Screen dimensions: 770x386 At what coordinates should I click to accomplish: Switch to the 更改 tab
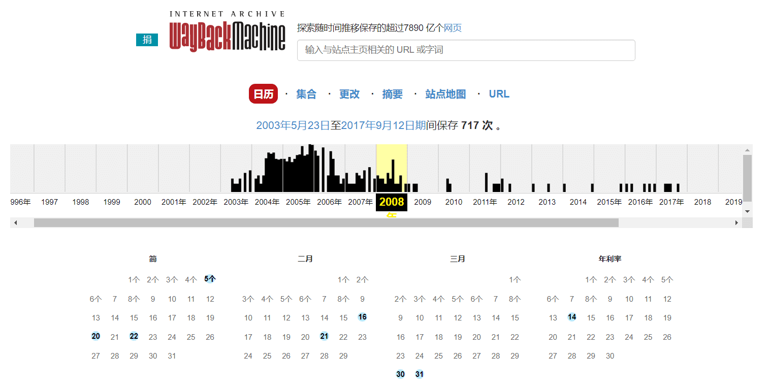click(349, 94)
